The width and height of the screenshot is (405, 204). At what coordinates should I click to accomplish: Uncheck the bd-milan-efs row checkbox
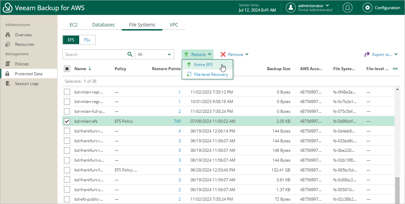point(67,121)
